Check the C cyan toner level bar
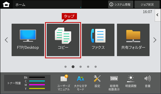 click(37, 81)
